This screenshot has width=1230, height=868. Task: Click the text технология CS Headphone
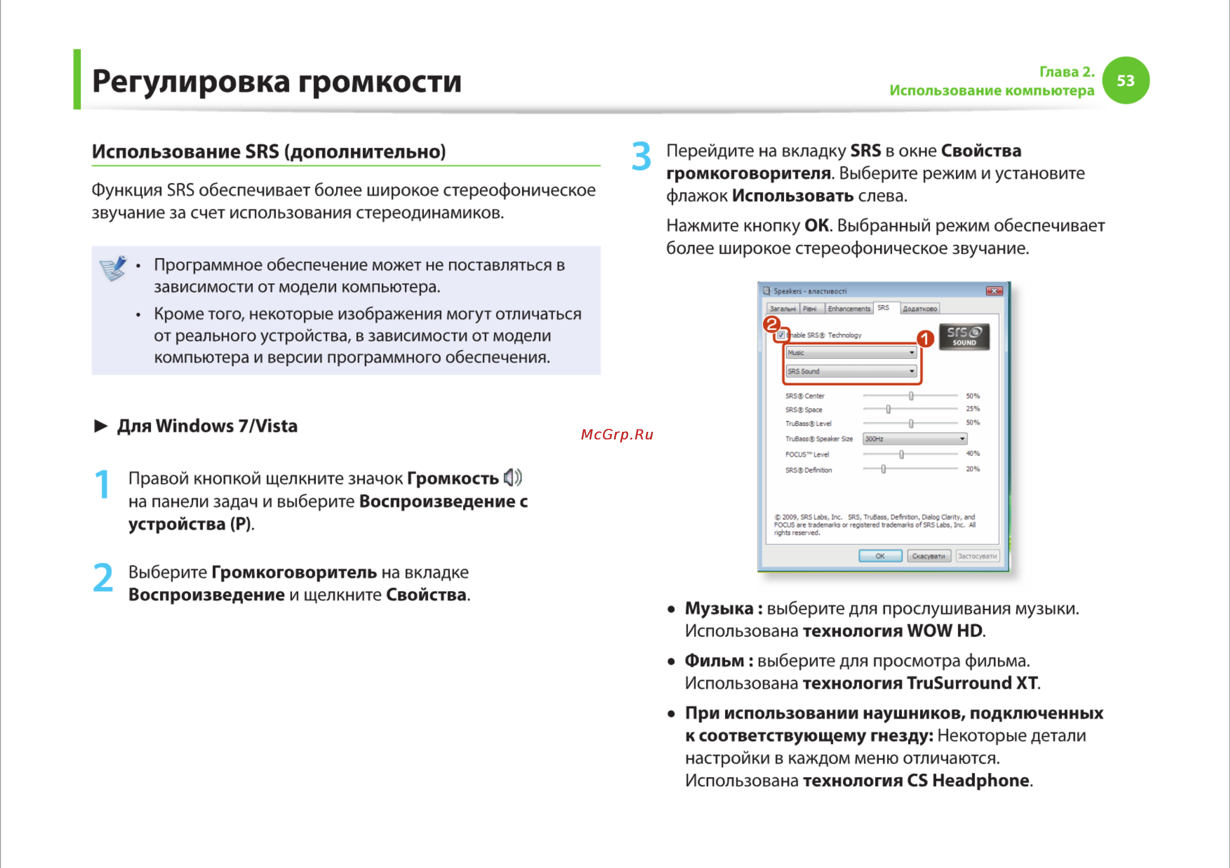(x=916, y=780)
